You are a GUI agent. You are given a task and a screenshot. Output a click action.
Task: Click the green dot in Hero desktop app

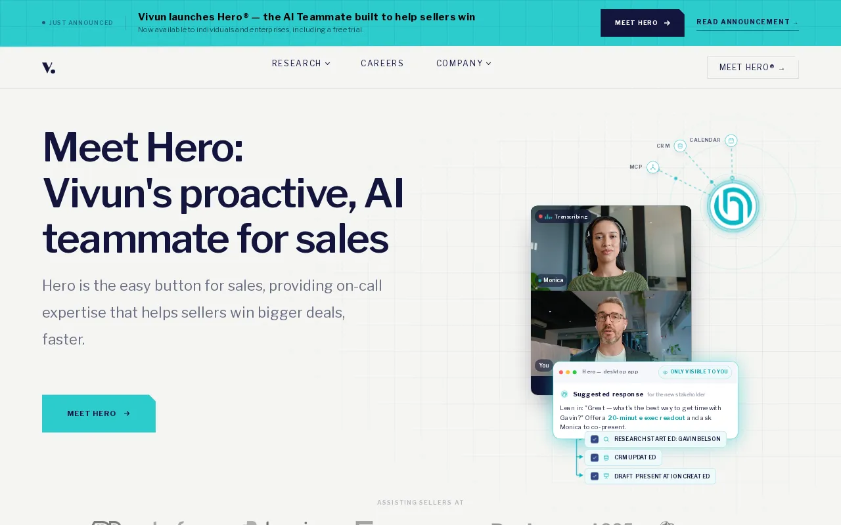click(574, 372)
